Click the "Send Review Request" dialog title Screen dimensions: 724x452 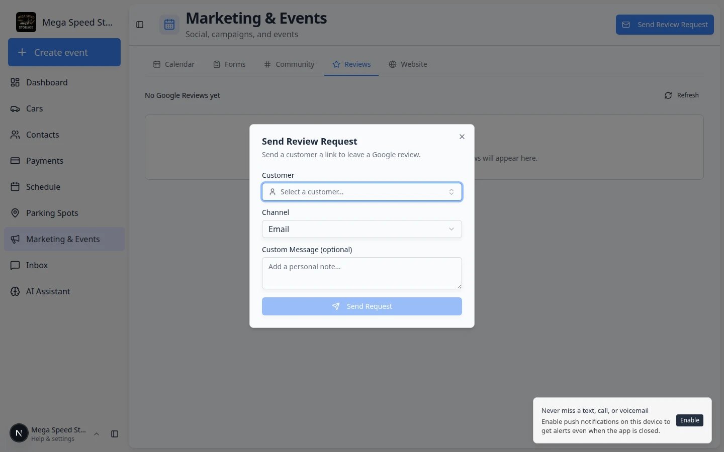pos(309,142)
